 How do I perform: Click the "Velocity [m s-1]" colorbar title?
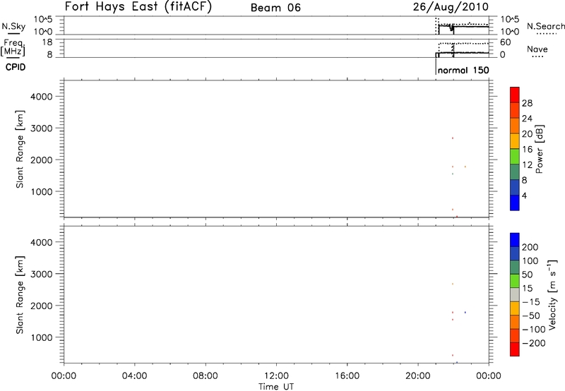(552, 294)
